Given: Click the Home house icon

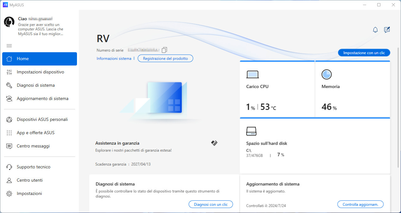Looking at the screenshot, I should [9, 59].
